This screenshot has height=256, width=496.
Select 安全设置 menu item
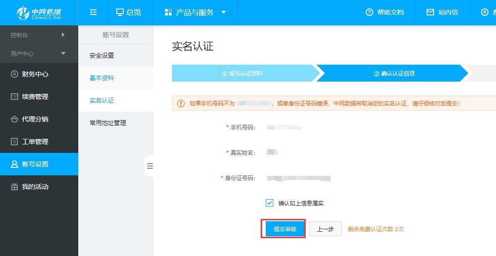[x=102, y=55]
